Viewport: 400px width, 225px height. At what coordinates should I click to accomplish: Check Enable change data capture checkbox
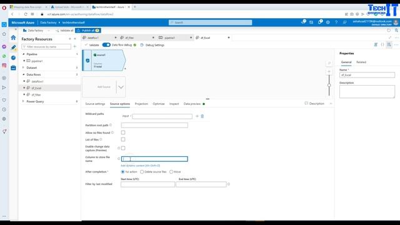[123, 148]
